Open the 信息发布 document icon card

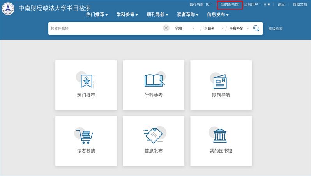pyautogui.click(x=154, y=141)
